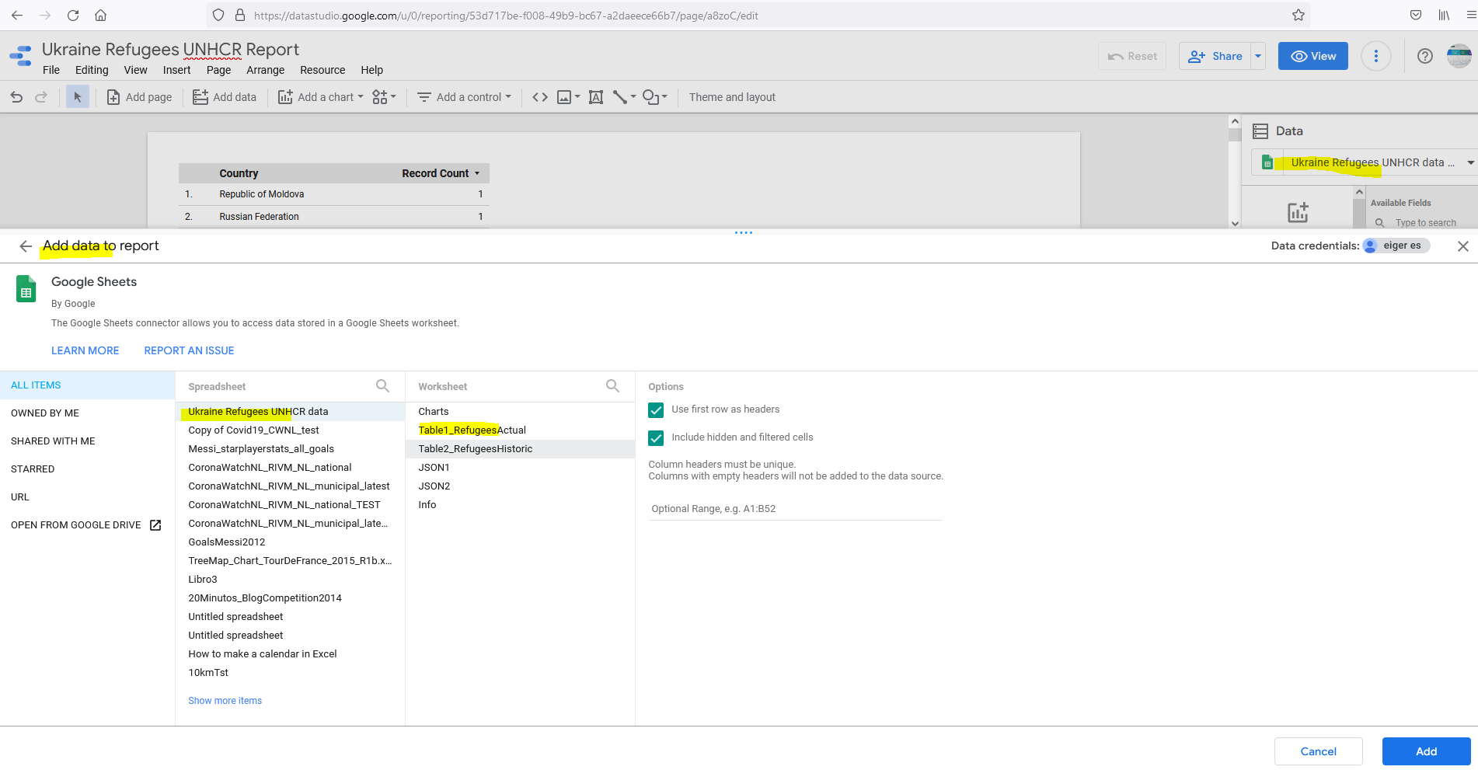
Task: Open the three-dot more options menu
Action: 1376,56
